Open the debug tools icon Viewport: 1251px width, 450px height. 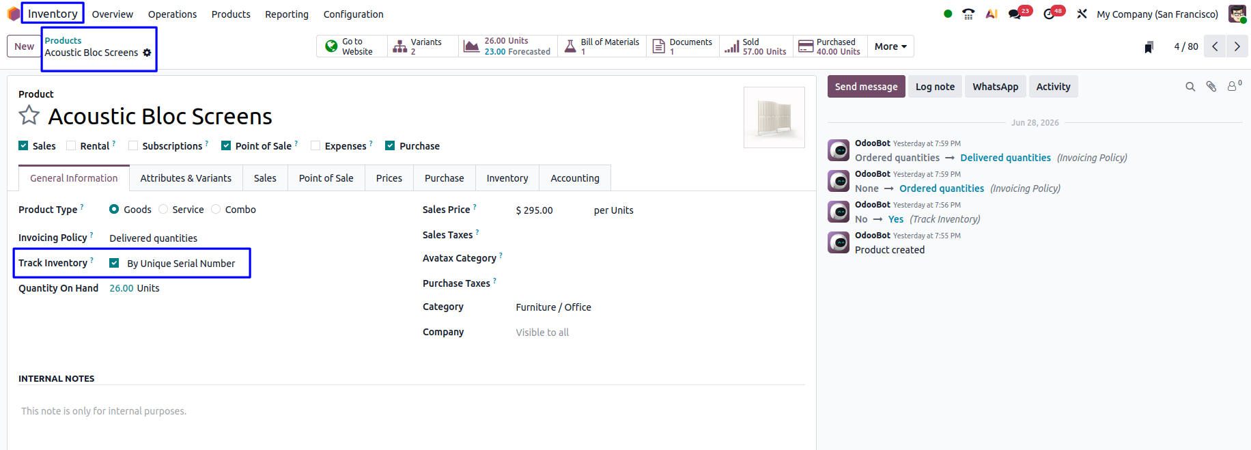[x=1082, y=14]
